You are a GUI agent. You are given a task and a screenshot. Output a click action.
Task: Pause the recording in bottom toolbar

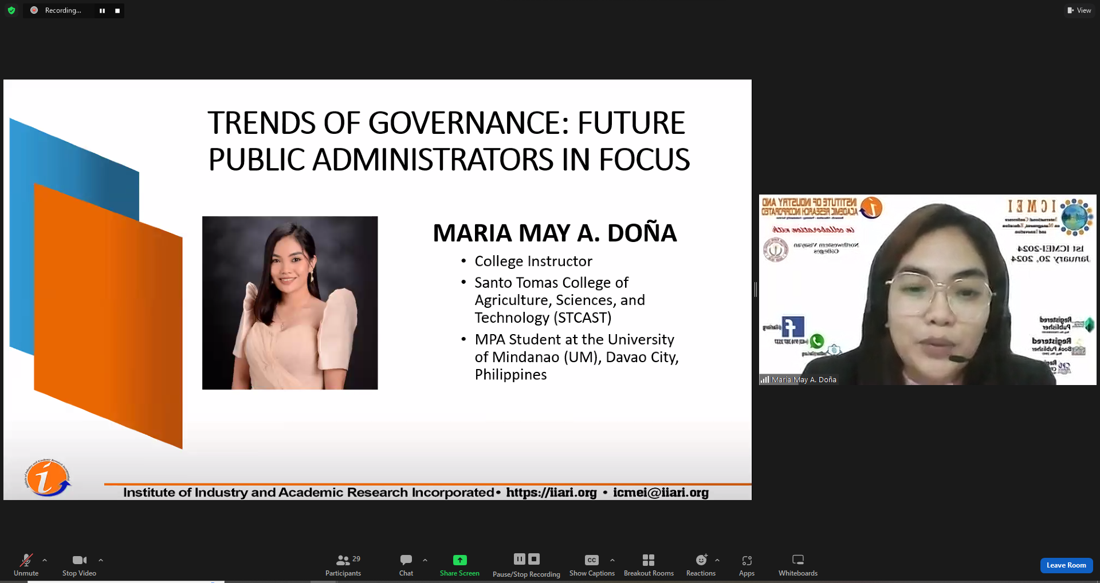pyautogui.click(x=519, y=559)
